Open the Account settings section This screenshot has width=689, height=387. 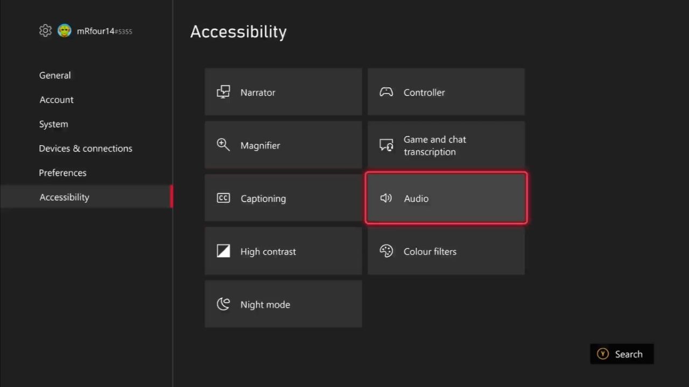coord(57,99)
